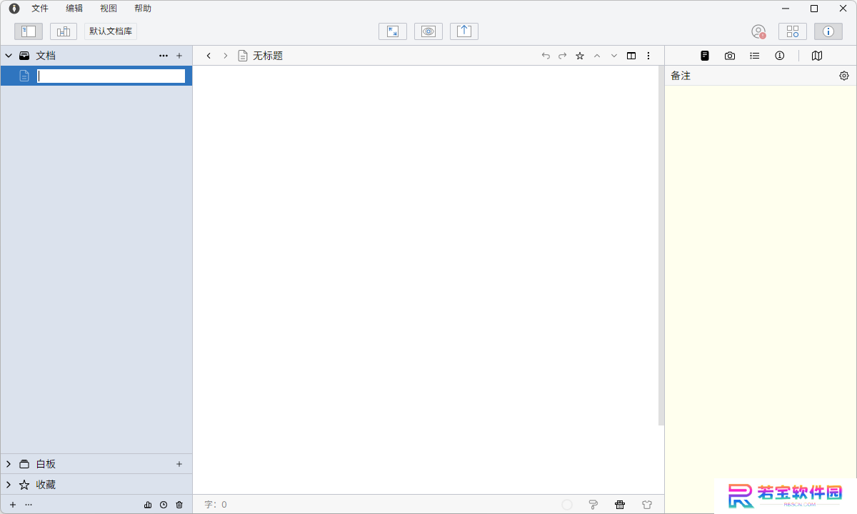This screenshot has width=857, height=514.
Task: Toggle the eye preview mode button
Action: (x=428, y=31)
